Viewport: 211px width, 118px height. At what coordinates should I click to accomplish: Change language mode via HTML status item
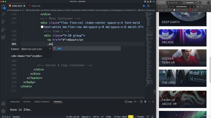[x=108, y=117]
